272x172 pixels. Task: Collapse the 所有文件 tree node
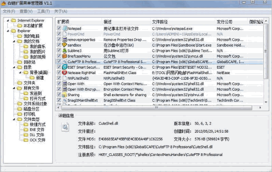14,88
